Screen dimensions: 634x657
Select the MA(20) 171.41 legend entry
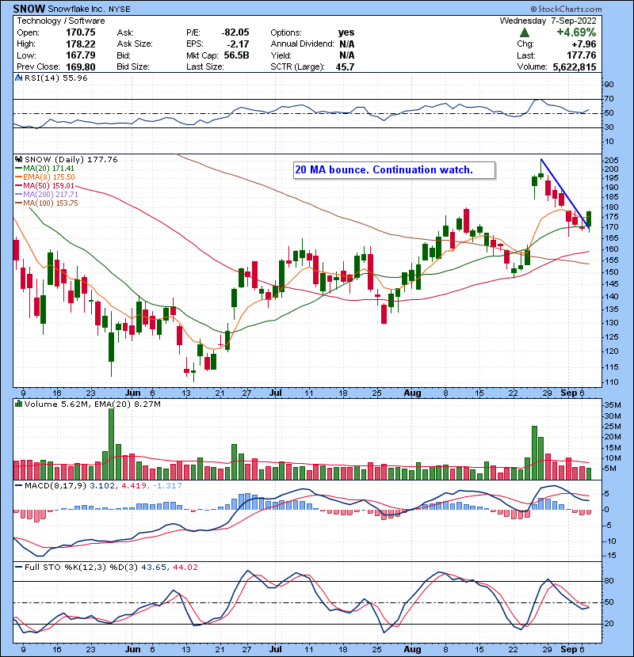(x=44, y=169)
